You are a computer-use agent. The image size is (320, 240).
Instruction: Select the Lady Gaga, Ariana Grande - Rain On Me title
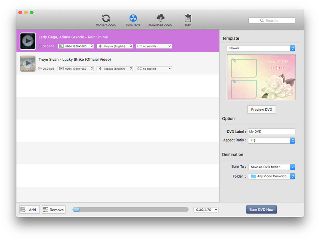coord(73,37)
